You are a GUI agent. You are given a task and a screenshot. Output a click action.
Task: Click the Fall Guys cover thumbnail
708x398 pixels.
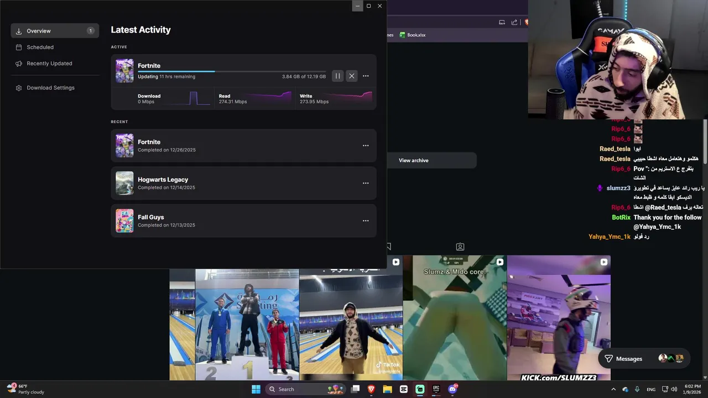pos(124,221)
